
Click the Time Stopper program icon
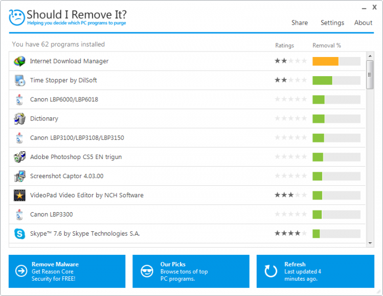(20, 81)
